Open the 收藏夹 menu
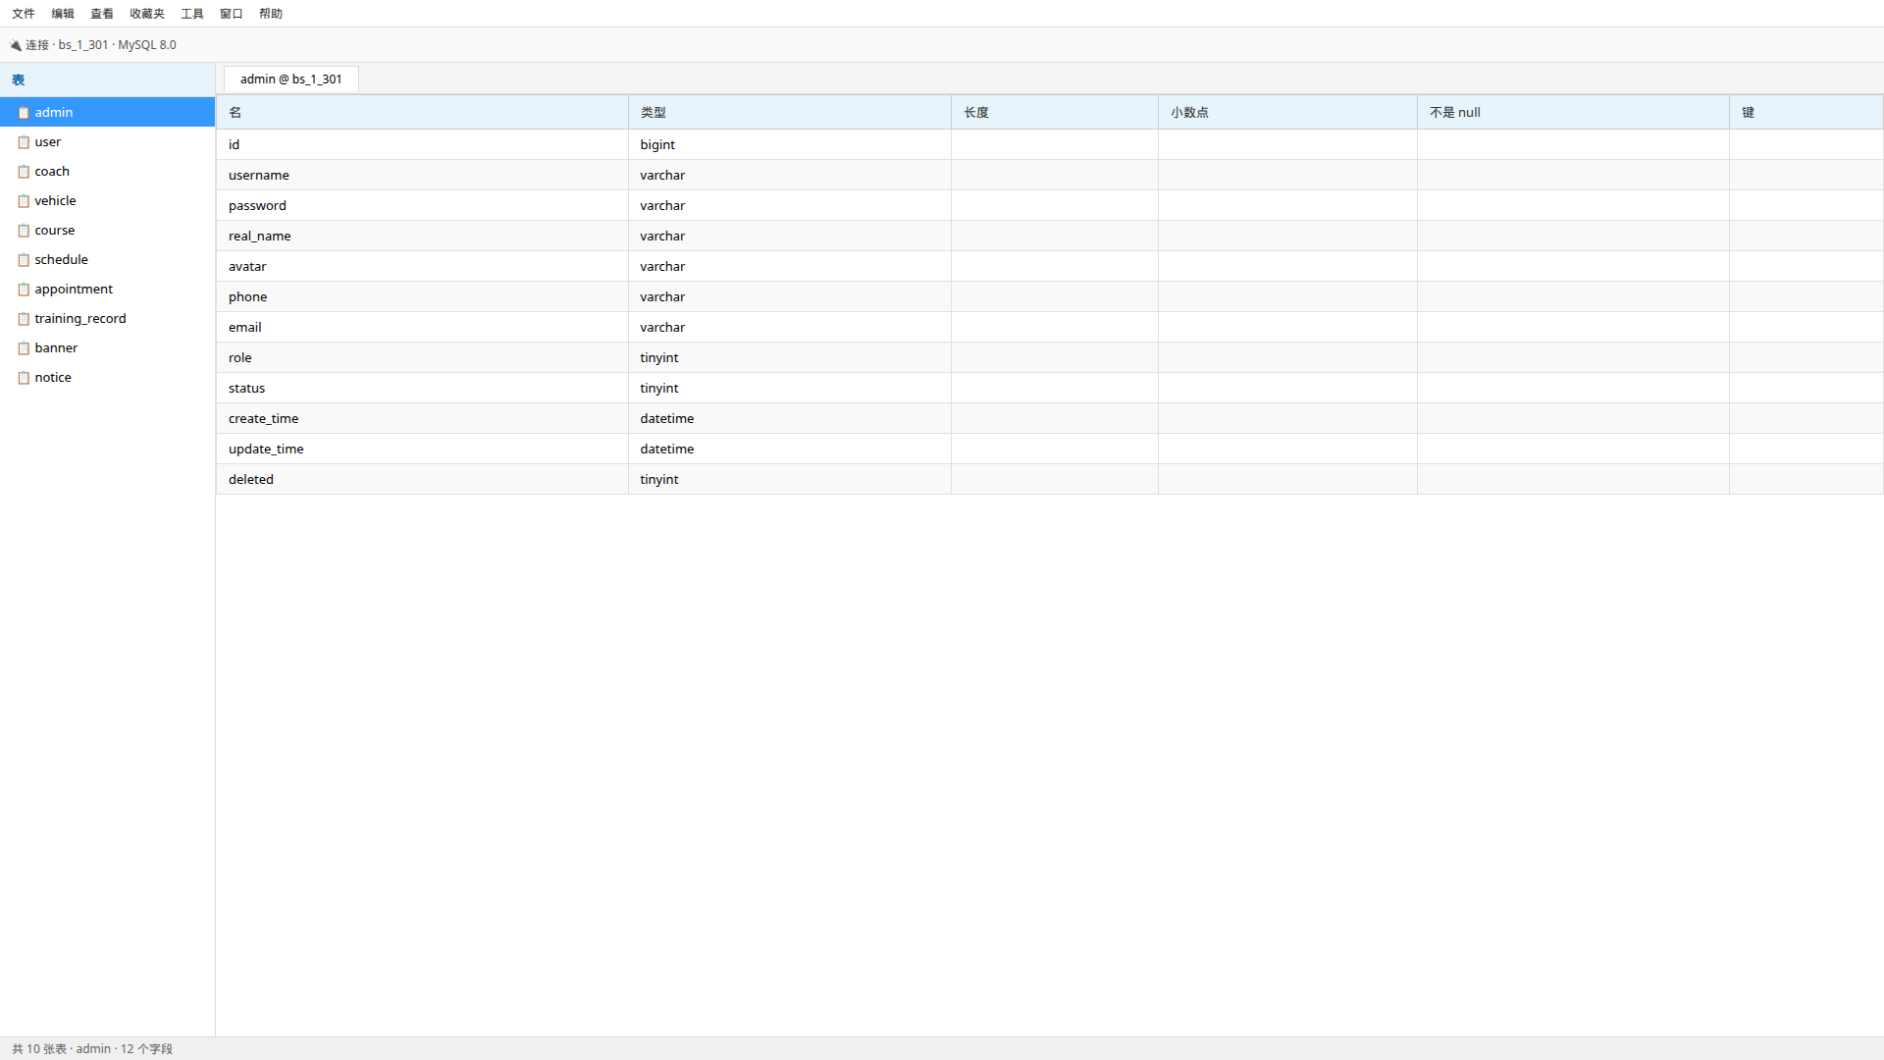 [147, 14]
